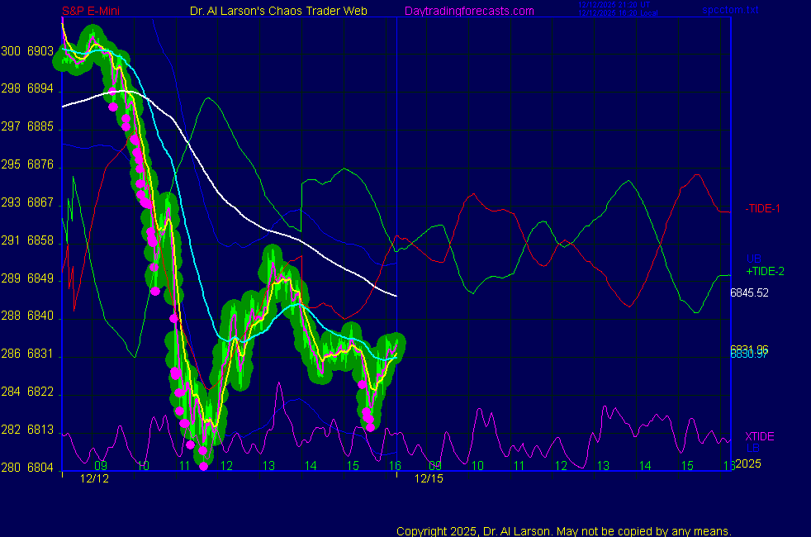The height and width of the screenshot is (537, 811).
Task: Click hour 11 on the 12/12 time axis
Action: click(184, 466)
